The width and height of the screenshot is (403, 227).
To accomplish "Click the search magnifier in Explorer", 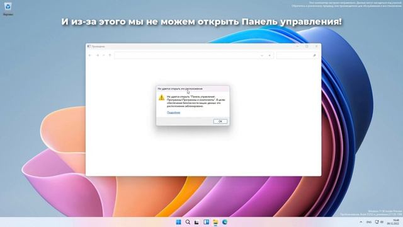I will [x=314, y=55].
